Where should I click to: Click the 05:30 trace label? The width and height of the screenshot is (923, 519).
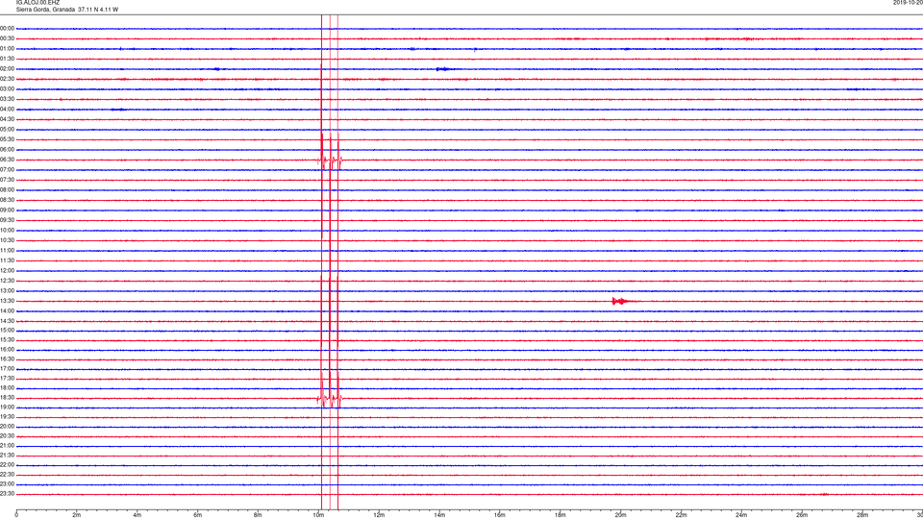point(7,139)
